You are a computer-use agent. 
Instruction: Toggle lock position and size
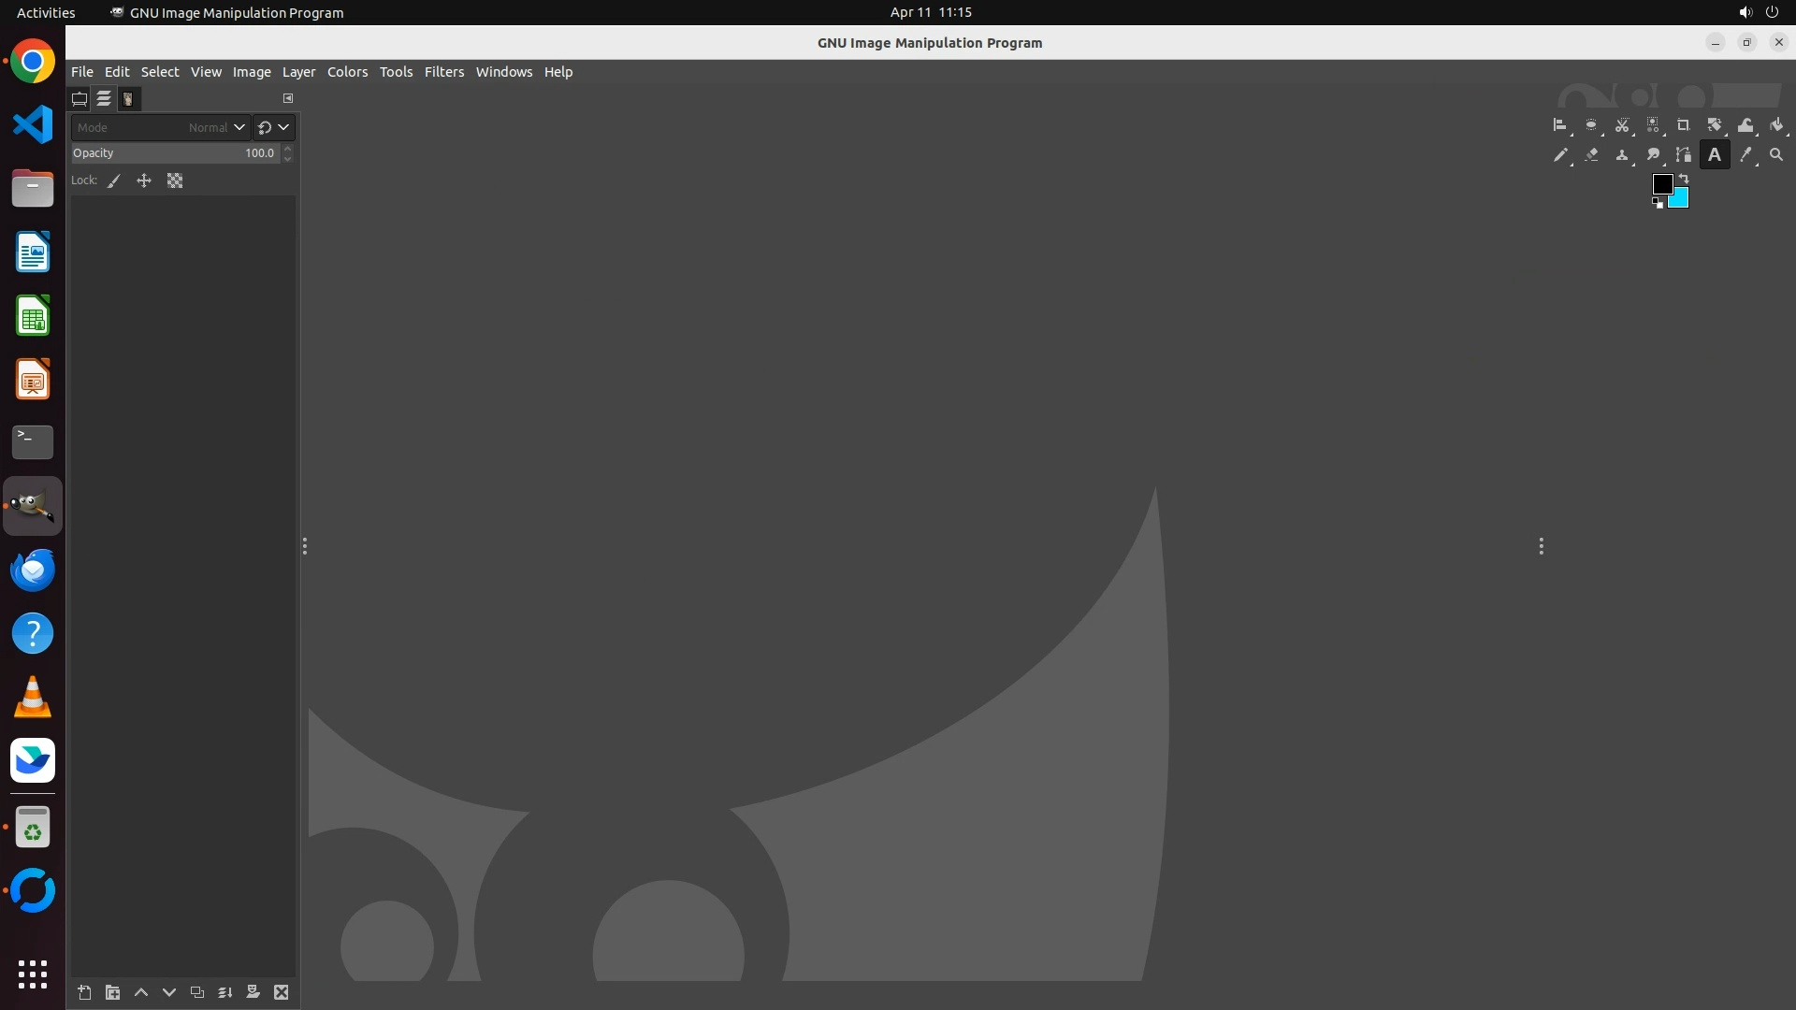tap(144, 181)
